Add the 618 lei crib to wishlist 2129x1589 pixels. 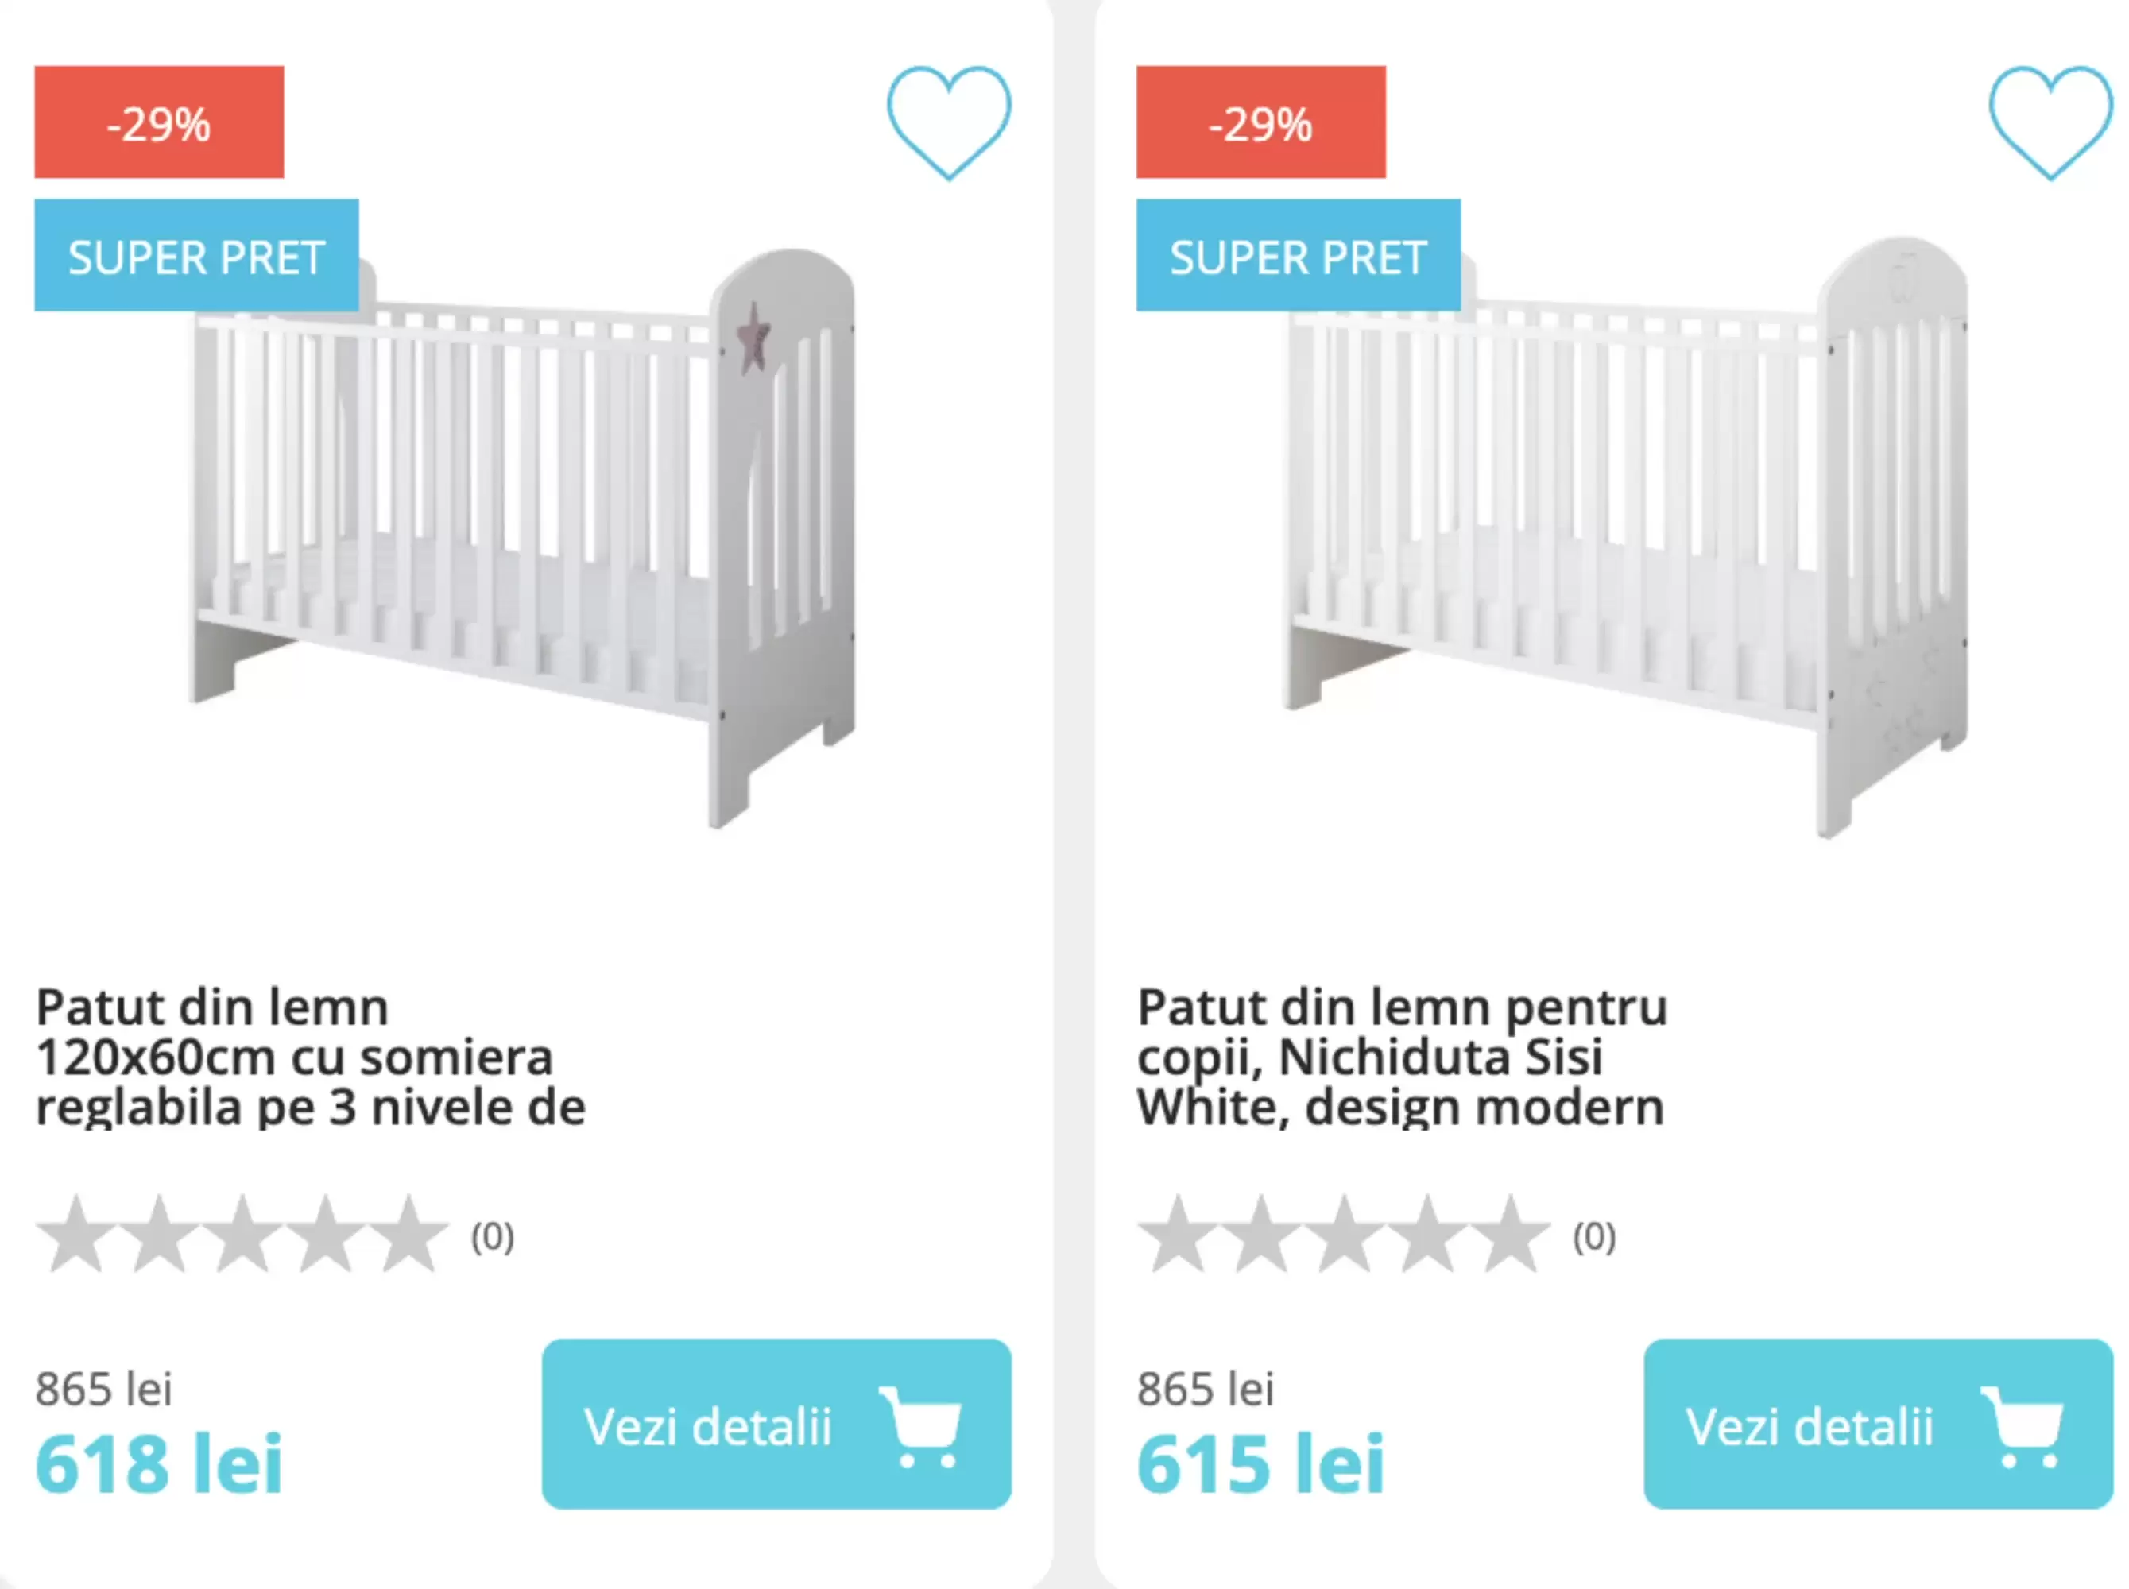[947, 122]
